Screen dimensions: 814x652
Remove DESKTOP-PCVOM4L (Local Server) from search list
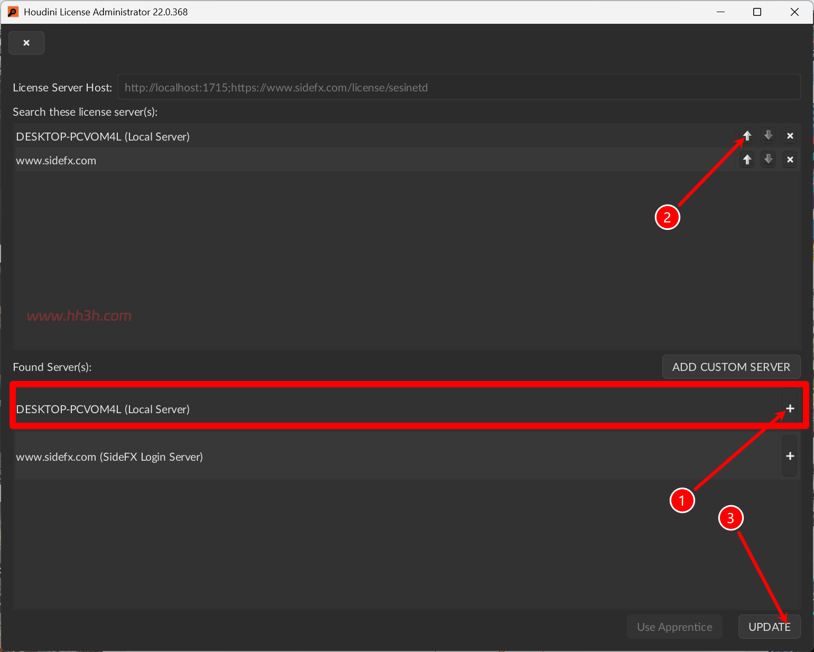point(790,136)
